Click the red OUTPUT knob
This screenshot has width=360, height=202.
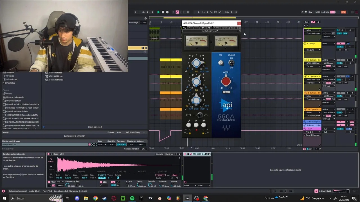point(226,81)
